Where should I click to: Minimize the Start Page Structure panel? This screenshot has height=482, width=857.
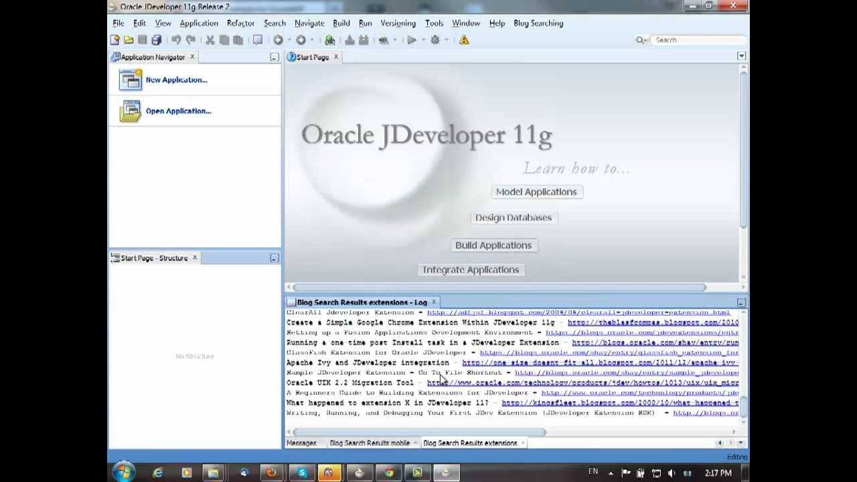[x=274, y=258]
